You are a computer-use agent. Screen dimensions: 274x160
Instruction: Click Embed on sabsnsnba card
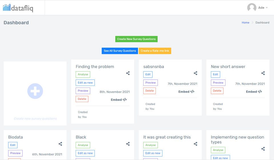[186, 92]
